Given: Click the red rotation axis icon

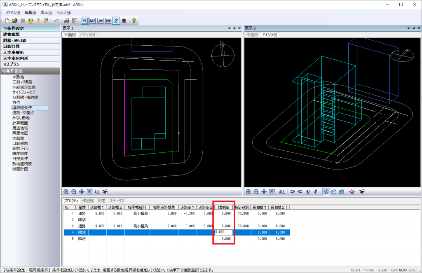Looking at the screenshot, I should 352,192.
